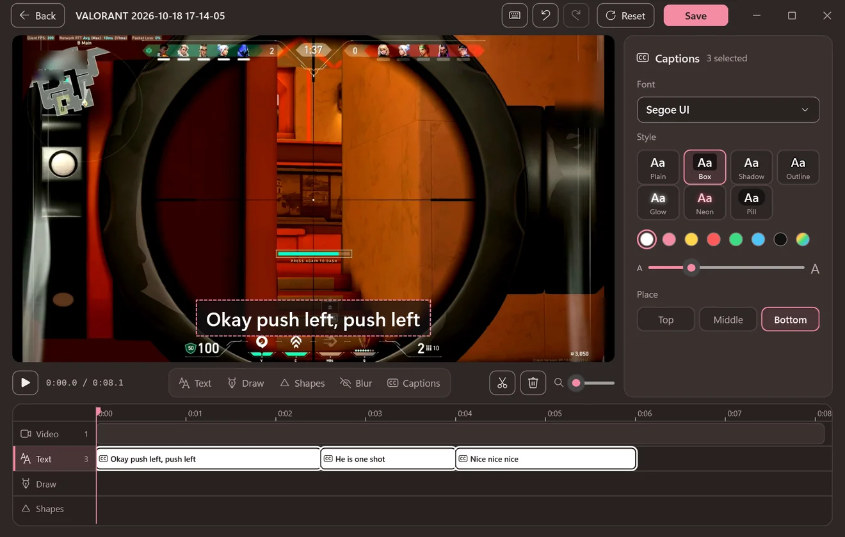The image size is (845, 537).
Task: Select the Draw tool
Action: [x=246, y=383]
